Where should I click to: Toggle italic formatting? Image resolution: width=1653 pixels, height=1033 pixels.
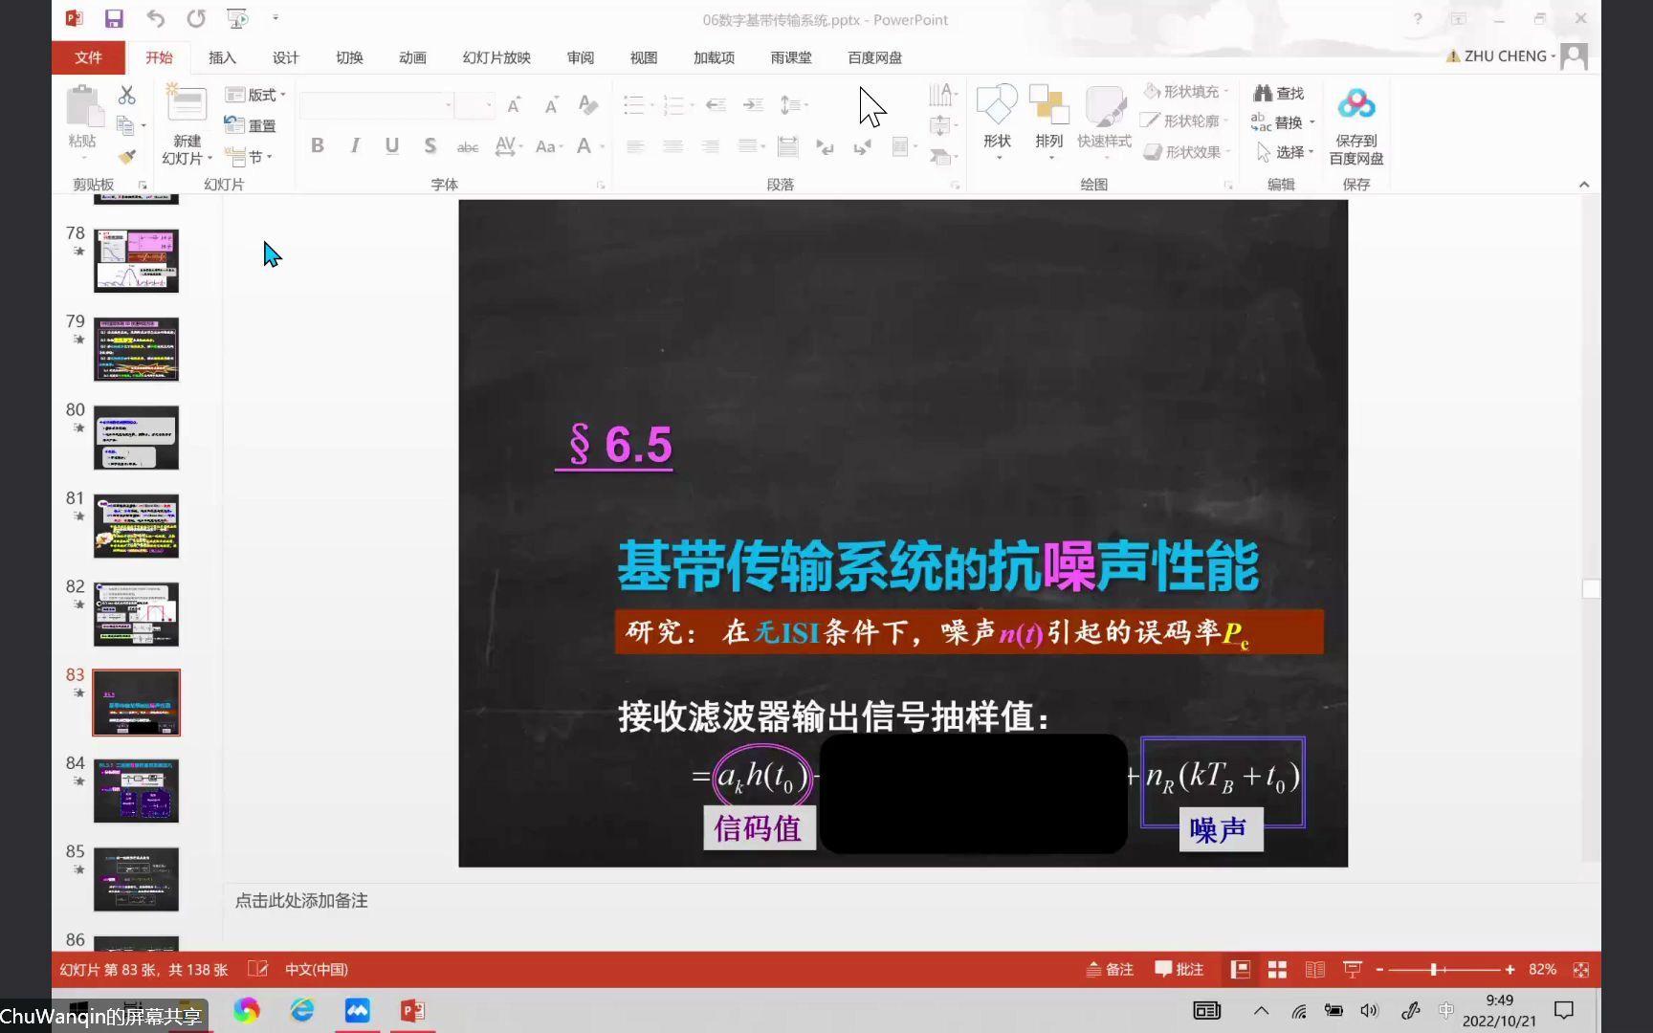pyautogui.click(x=354, y=144)
